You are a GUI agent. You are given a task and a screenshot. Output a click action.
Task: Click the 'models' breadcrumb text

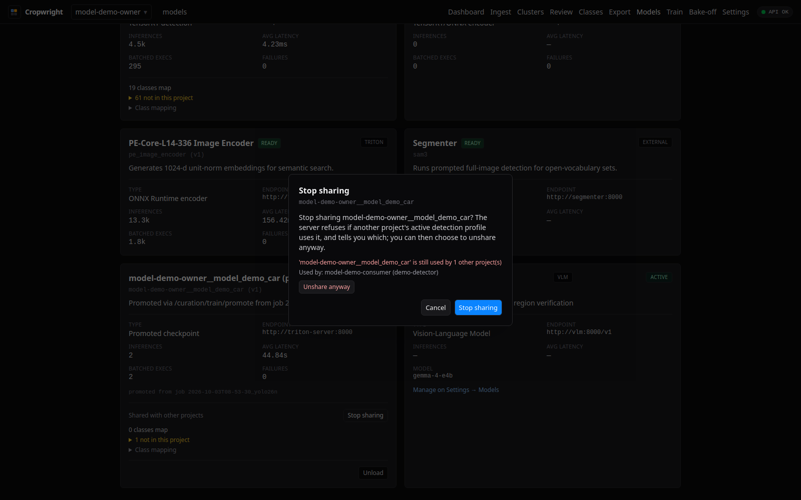[175, 12]
